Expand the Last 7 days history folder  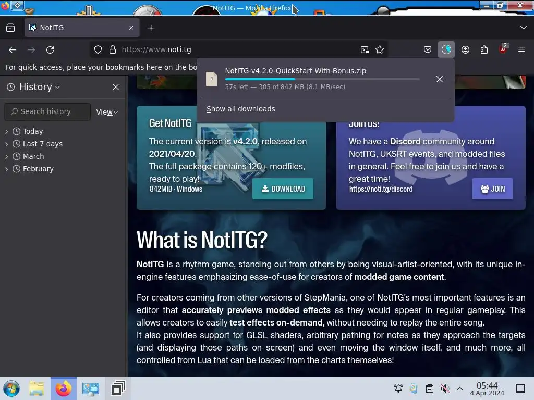(6, 144)
